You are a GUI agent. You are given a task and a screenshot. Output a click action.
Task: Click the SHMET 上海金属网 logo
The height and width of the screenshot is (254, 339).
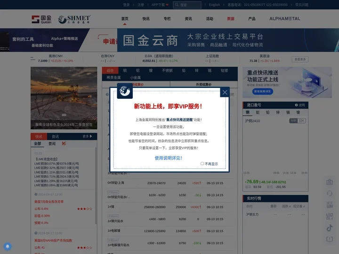74,19
